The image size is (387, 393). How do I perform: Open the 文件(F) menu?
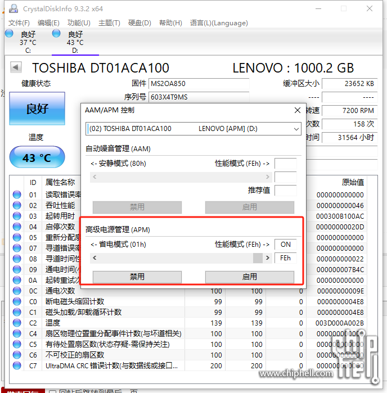[x=19, y=23]
